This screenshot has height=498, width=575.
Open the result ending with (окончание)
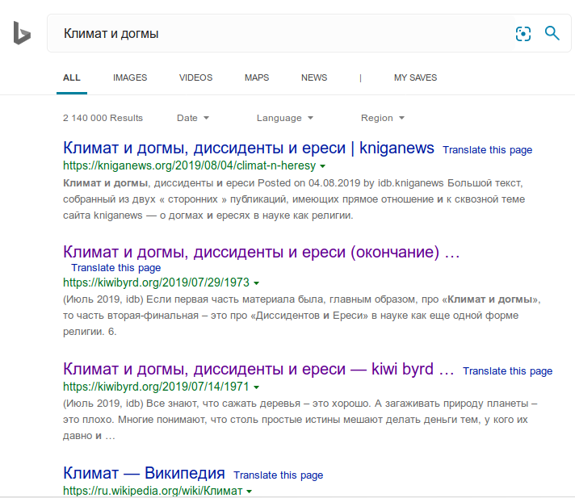tap(261, 252)
